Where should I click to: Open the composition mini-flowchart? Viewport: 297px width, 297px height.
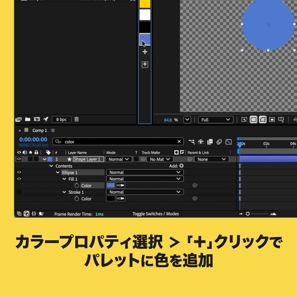click(191, 142)
